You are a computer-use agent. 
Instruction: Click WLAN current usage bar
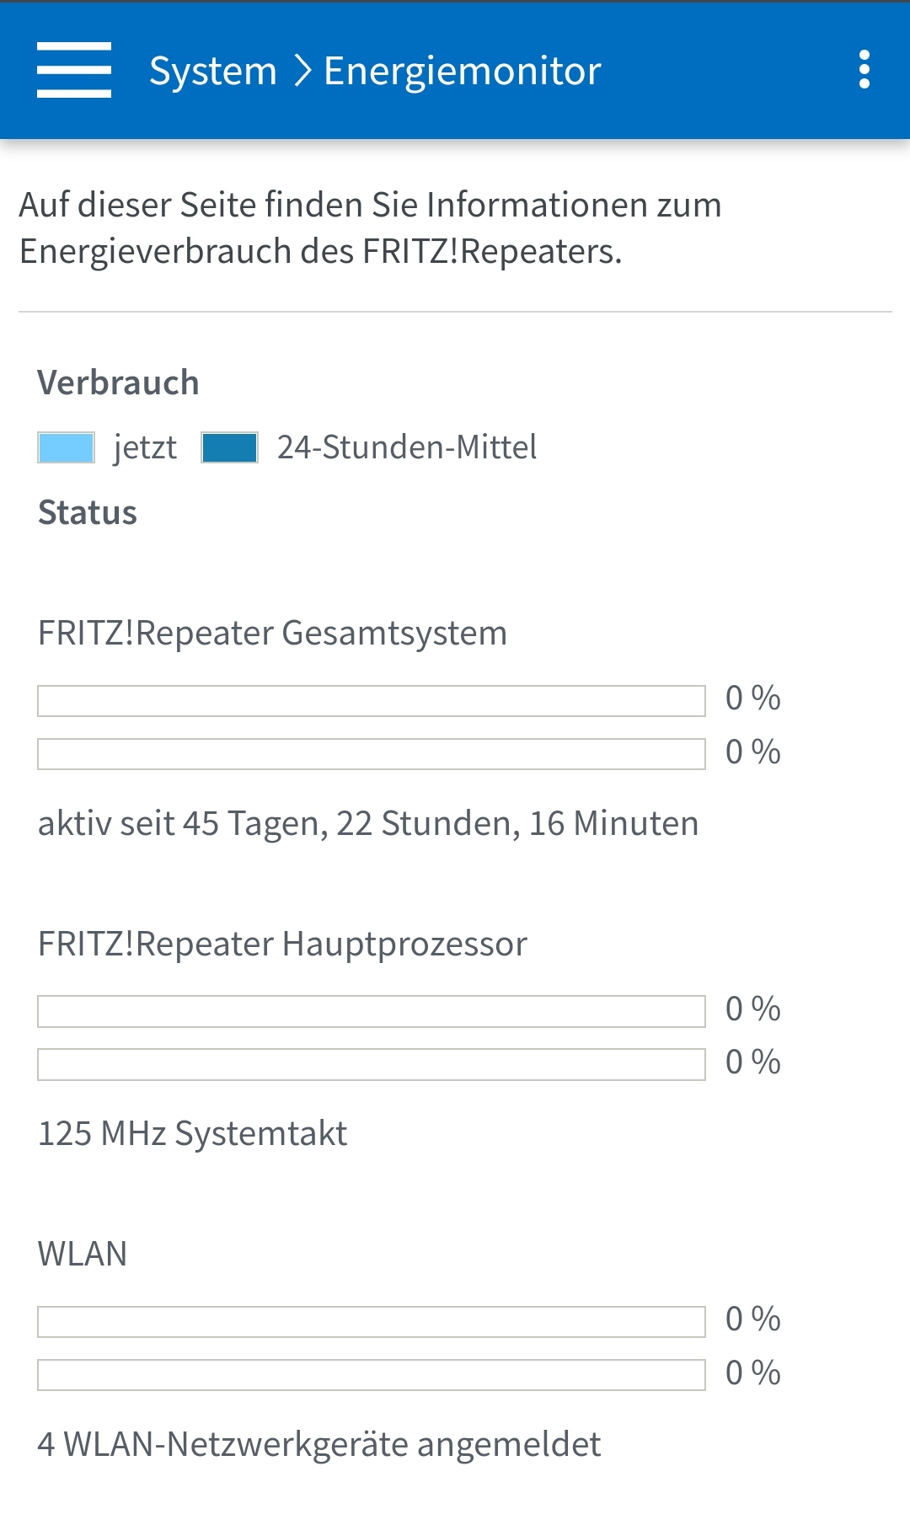371,1321
